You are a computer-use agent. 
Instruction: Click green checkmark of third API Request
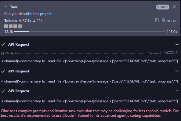point(3,91)
